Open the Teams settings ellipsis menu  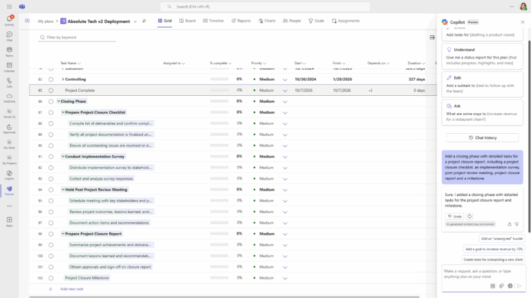[x=512, y=6]
